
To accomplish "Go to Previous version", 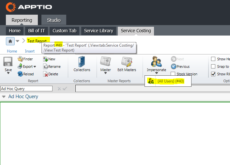I will [x=180, y=67].
